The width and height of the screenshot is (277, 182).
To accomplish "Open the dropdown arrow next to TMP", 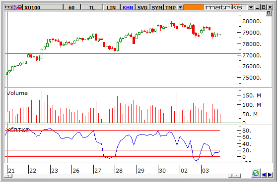I will (180, 7).
